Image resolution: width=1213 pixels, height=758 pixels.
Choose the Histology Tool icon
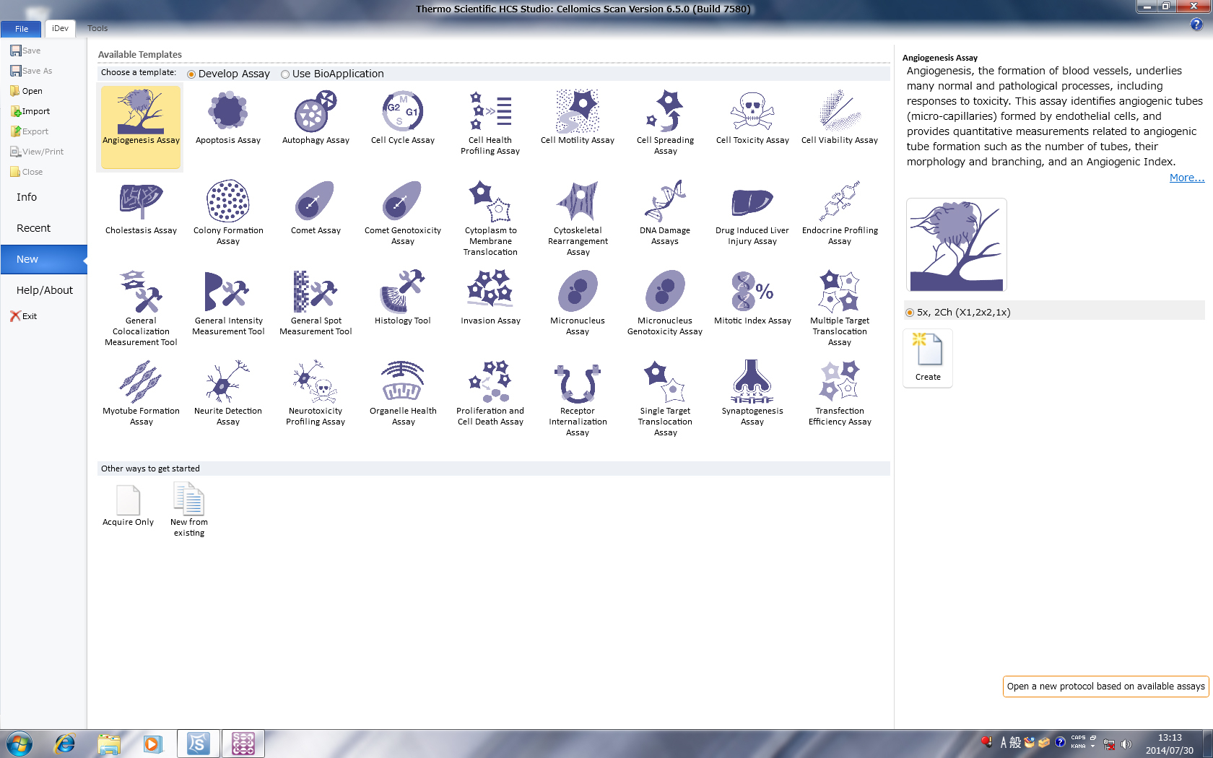click(403, 291)
